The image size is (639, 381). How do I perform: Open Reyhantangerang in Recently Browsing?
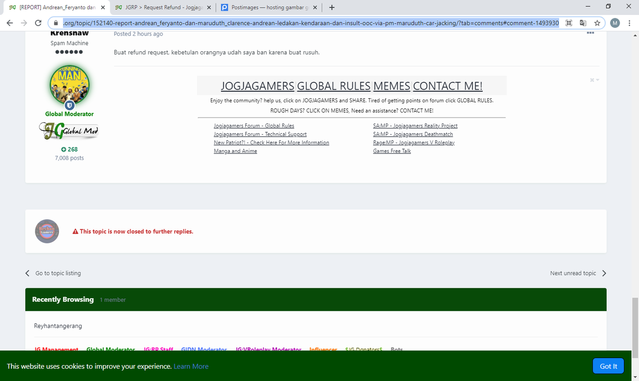pos(58,326)
